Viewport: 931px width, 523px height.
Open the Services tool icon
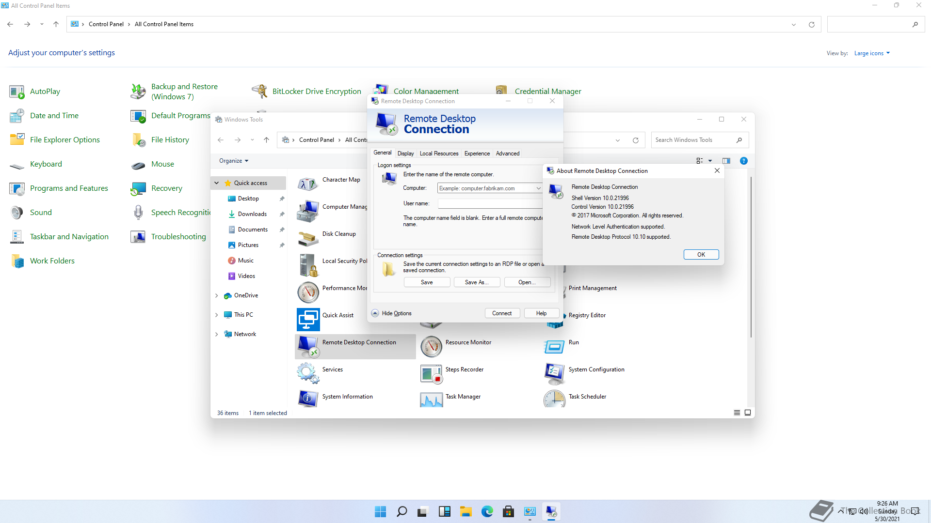coord(308,372)
